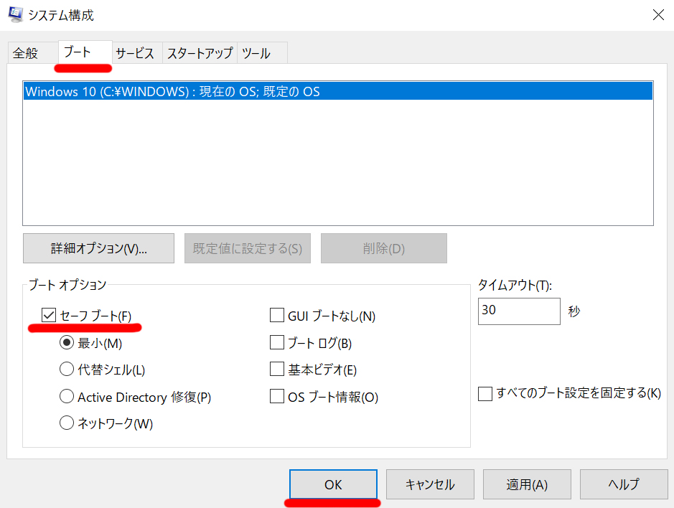Go to the スタートアップ tab
Screen dimensions: 674x508
tap(200, 54)
